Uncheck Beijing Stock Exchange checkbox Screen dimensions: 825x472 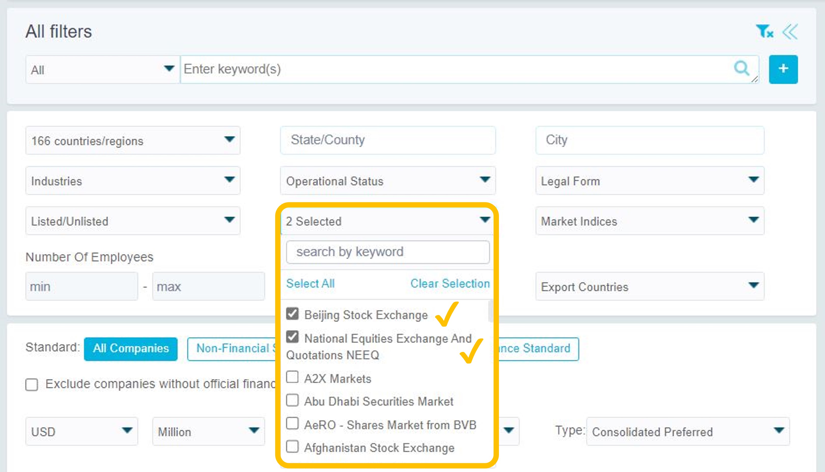[x=292, y=314]
